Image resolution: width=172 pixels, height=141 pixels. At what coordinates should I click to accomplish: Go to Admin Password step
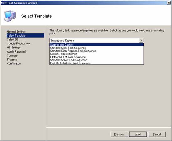[x=16, y=51]
